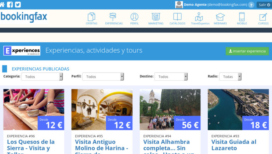
Task: Expand the Perfil filter dropdown
Action: (x=103, y=76)
